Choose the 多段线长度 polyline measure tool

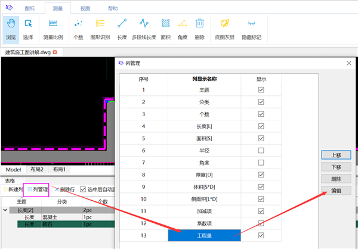pyautogui.click(x=143, y=29)
